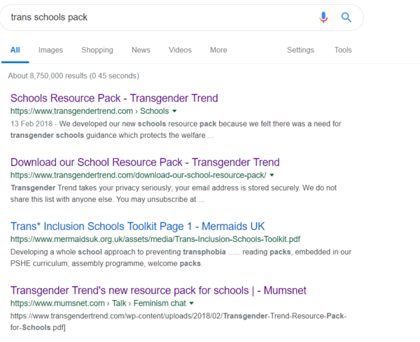Click the wp-content/uploads PDF path snippet
This screenshot has width=420, height=342.
[x=178, y=322]
